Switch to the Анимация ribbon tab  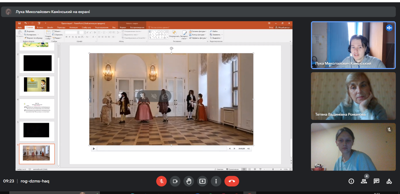coord(74,27)
